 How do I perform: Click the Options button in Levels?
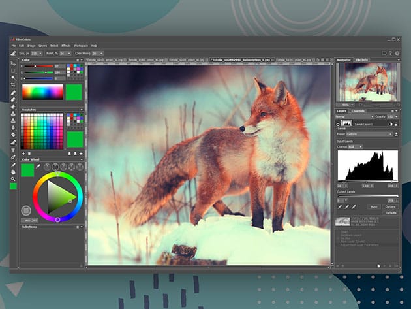click(390, 206)
